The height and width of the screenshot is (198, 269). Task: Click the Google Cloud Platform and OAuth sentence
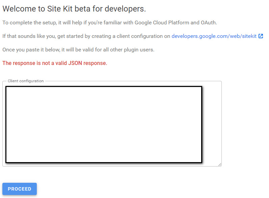coord(110,23)
